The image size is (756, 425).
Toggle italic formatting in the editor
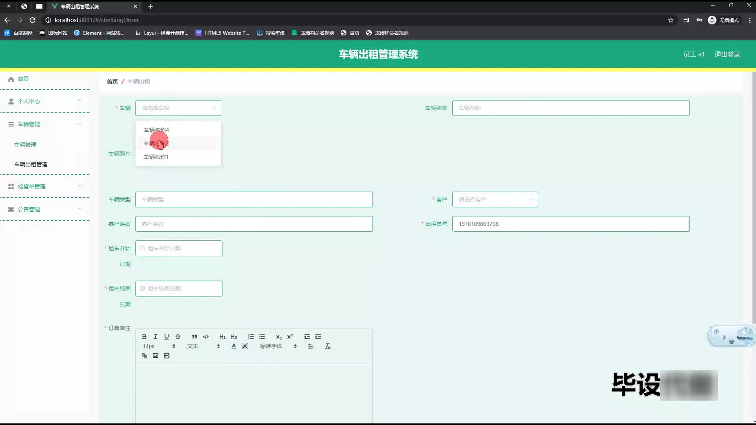pos(156,337)
